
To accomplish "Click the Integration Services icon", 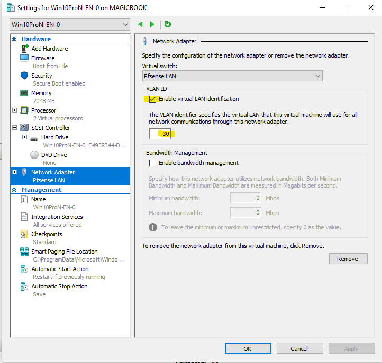I will 24,217.
